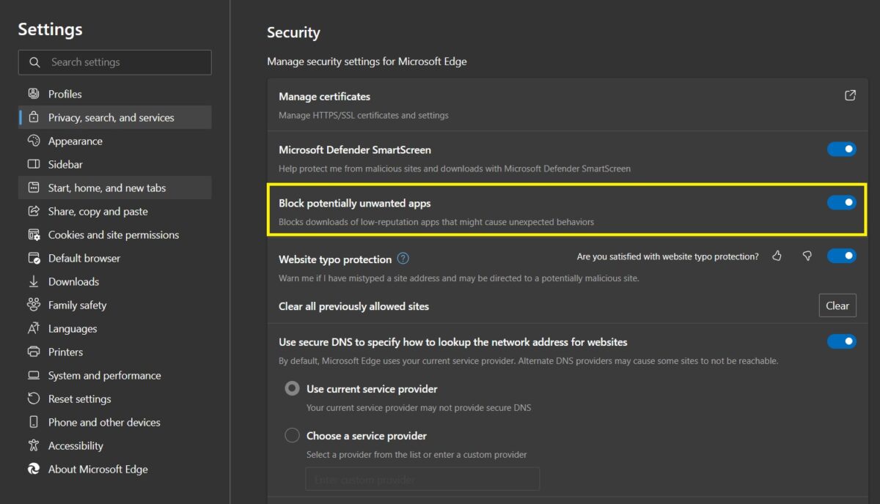Open Printers settings
880x504 pixels.
pos(115,352)
